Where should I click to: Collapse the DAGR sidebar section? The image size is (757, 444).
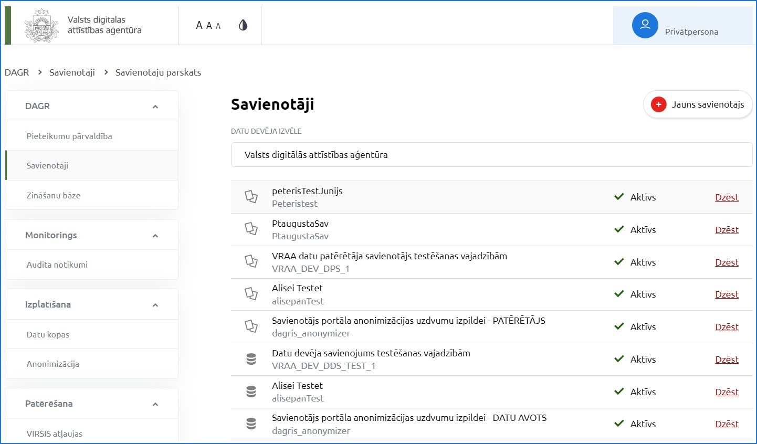tap(155, 107)
